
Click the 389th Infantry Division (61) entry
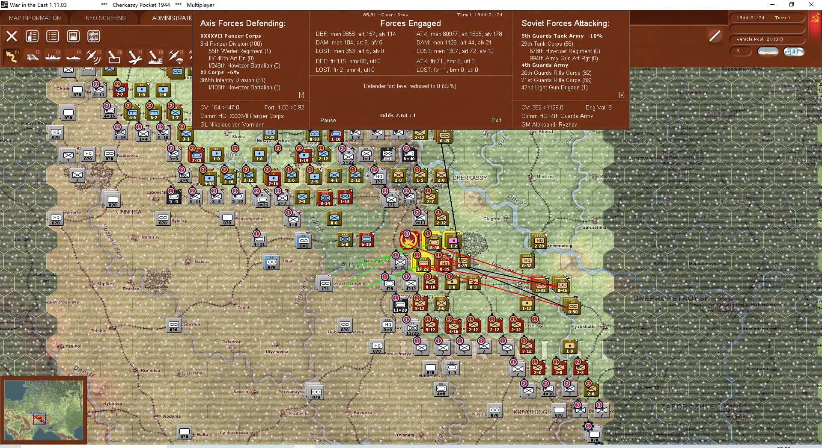[x=232, y=80]
